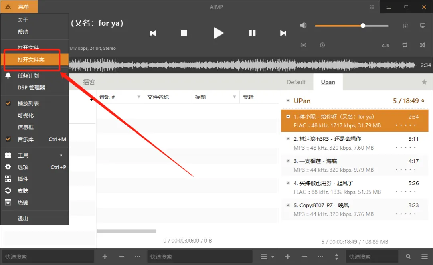Toggle repeat mode icon
433x265 pixels.
tap(405, 45)
